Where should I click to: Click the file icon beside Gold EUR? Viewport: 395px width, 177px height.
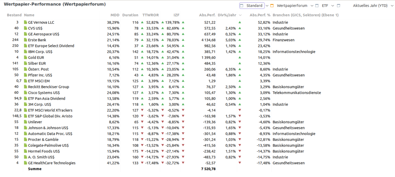[25, 58]
